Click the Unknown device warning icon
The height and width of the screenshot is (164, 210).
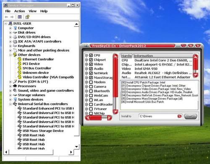click(20, 73)
